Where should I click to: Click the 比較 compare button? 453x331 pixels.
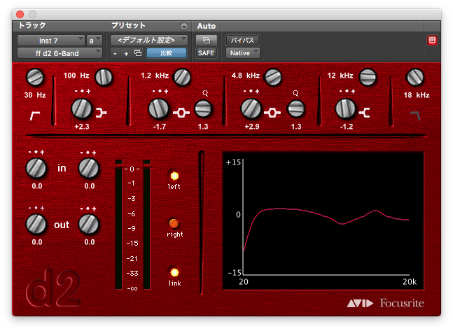coord(167,53)
